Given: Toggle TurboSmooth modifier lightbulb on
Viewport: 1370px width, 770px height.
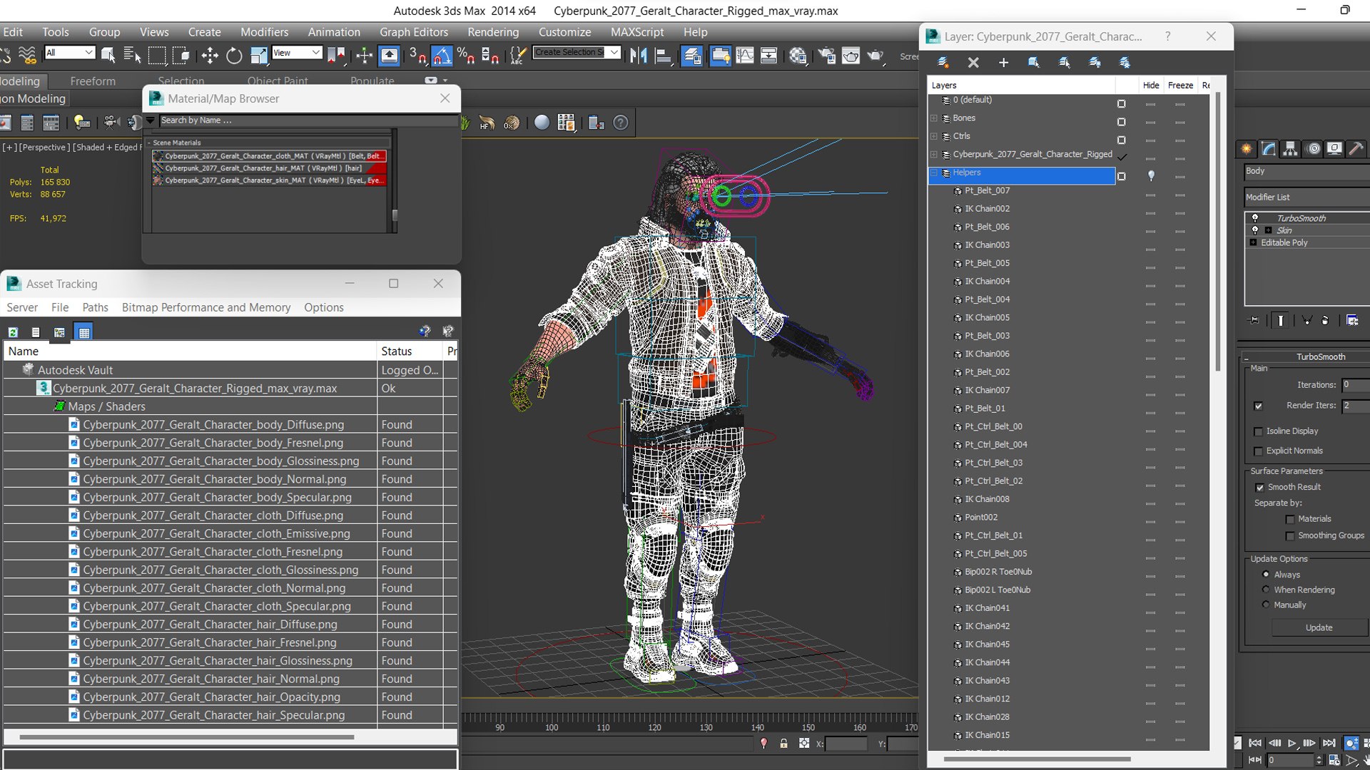Looking at the screenshot, I should [1255, 218].
